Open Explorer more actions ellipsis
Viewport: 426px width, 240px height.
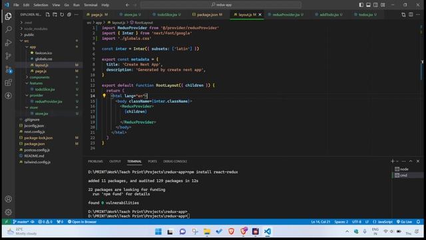(x=77, y=15)
